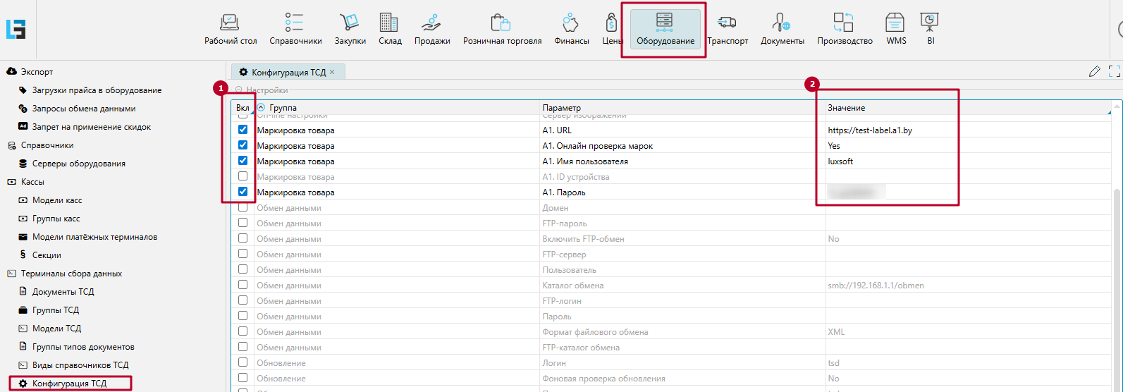Uncheck the A1. URL row checkbox
The width and height of the screenshot is (1123, 392).
pyautogui.click(x=243, y=130)
